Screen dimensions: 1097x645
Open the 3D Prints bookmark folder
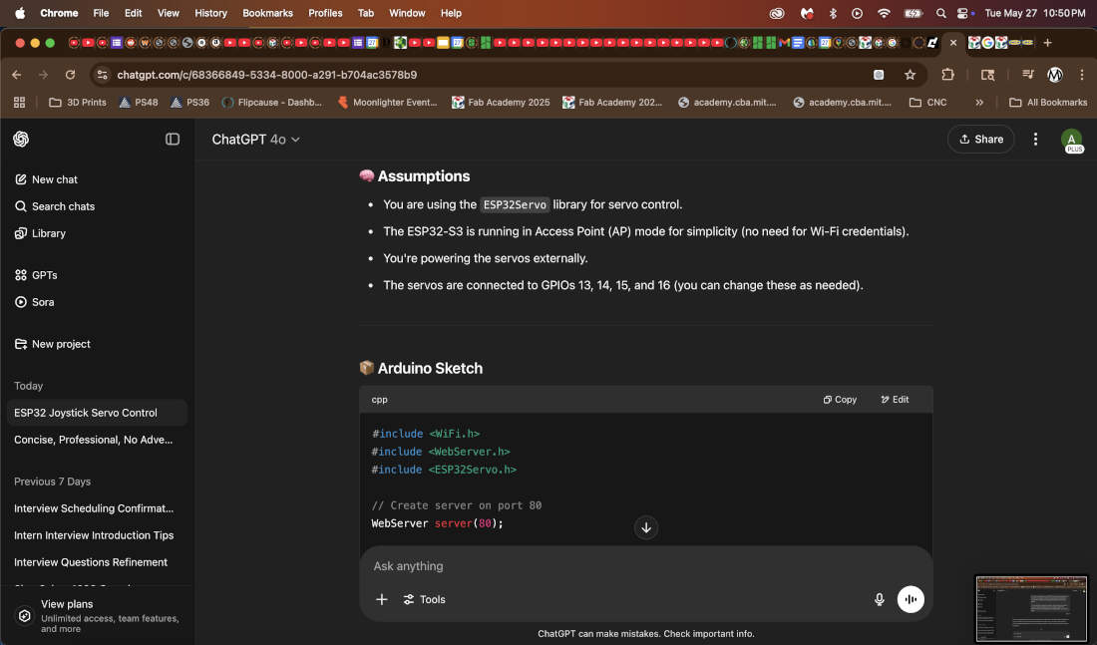coord(78,102)
